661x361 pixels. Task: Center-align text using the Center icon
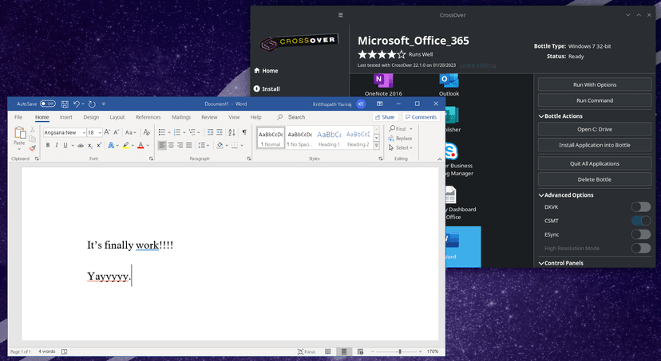[171, 145]
